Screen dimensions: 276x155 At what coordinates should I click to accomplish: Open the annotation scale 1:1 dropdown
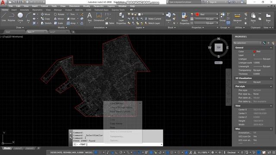[x=204, y=152]
